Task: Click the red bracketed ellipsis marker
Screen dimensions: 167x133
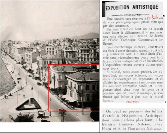Action: click(x=154, y=16)
